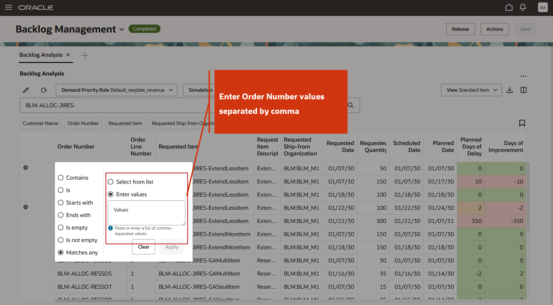Click the Order Line Number column header
The height and width of the screenshot is (305, 553).
pyautogui.click(x=141, y=146)
